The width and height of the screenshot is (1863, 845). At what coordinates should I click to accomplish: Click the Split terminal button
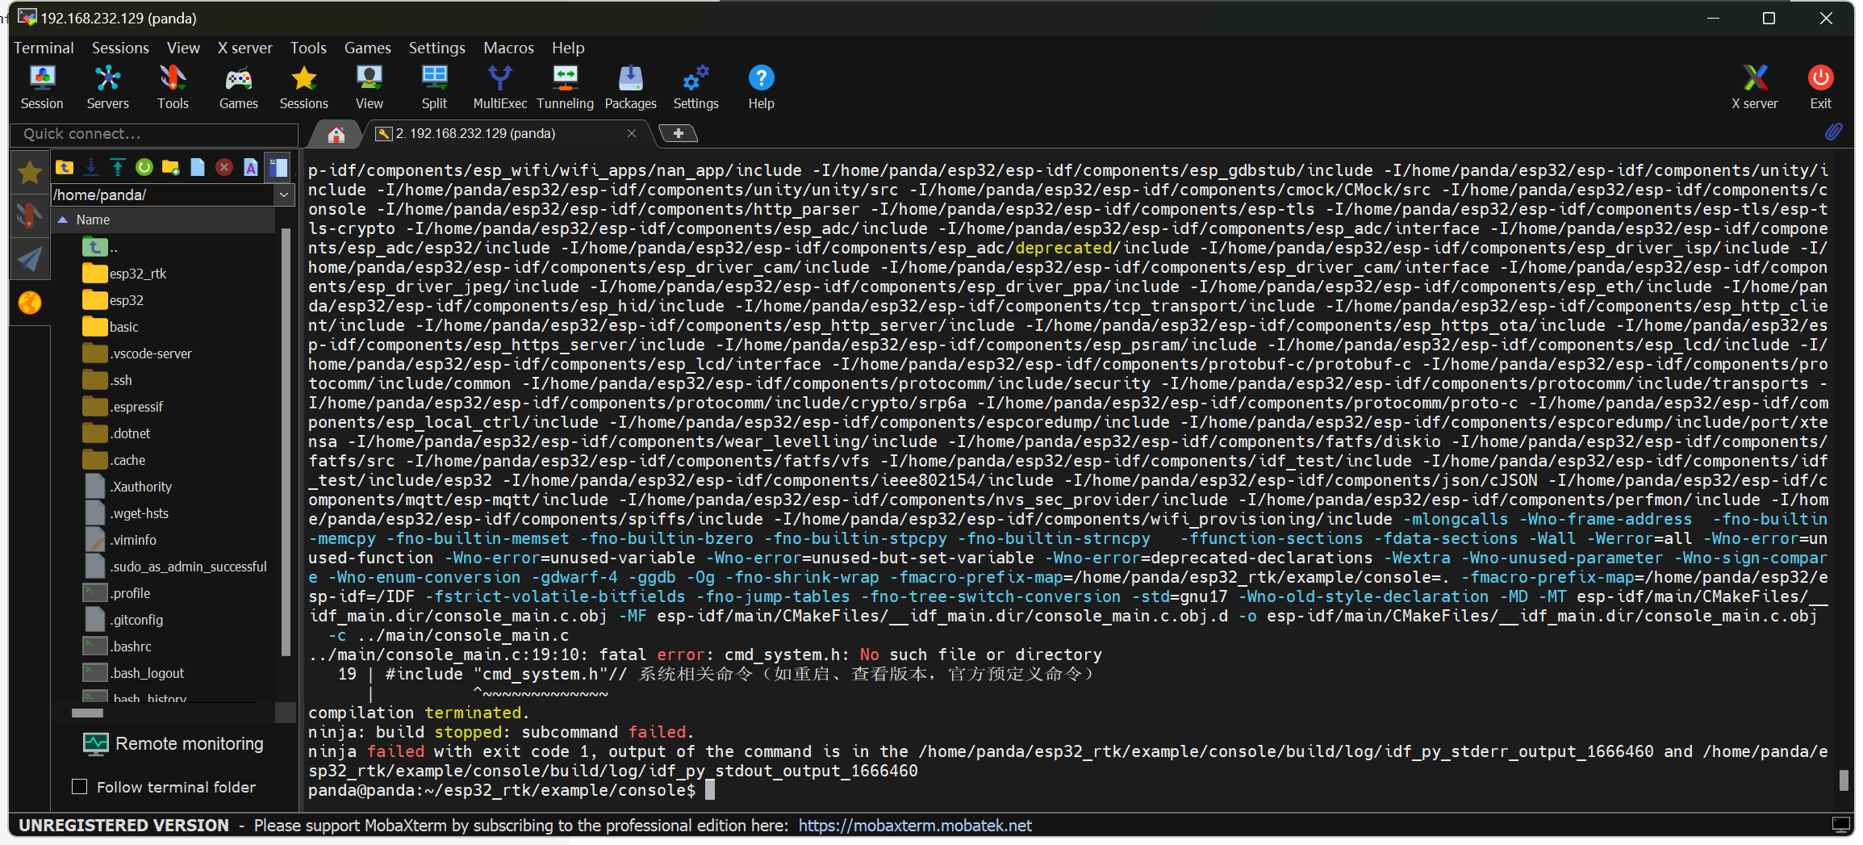click(434, 87)
